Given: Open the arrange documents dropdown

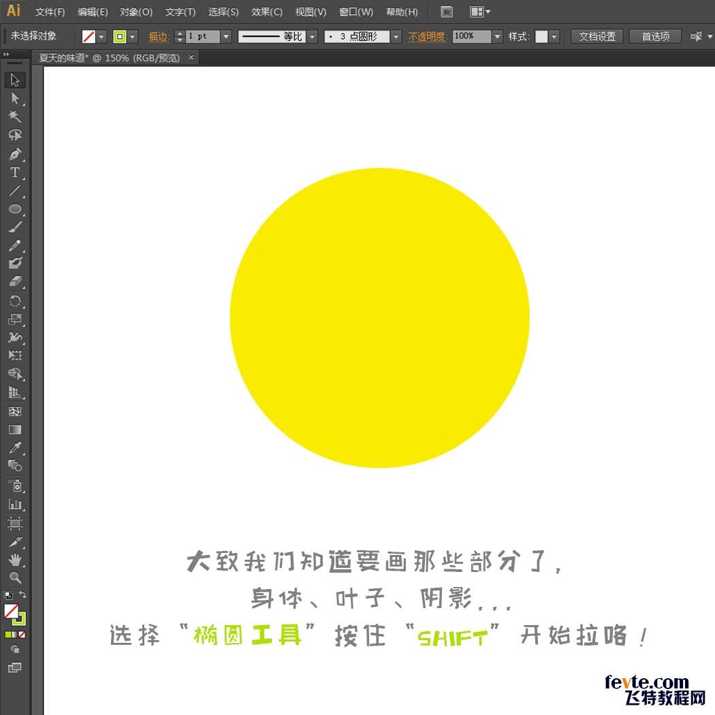Looking at the screenshot, I should (x=479, y=12).
